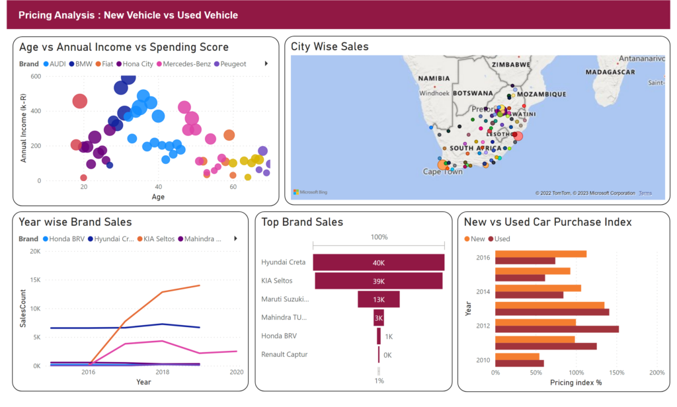677x407 pixels.
Task: Click the 2012 Used dark red bar
Action: tap(557, 329)
